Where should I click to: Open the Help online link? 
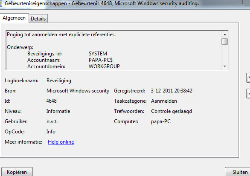(61, 142)
